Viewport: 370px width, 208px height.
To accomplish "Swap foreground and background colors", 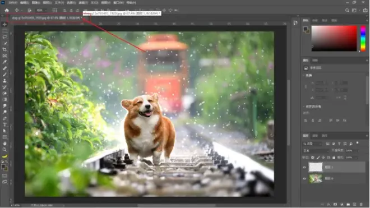I will [x=6, y=161].
